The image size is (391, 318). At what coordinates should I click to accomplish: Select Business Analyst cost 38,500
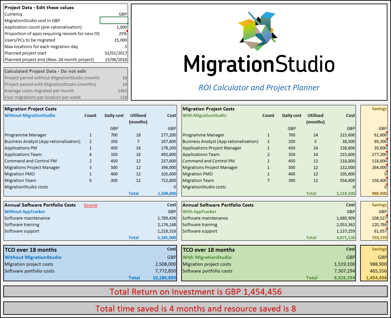348,142
